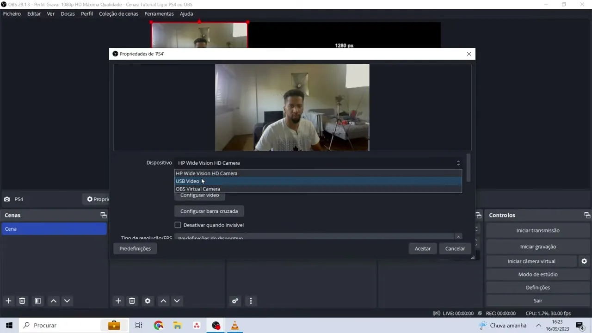This screenshot has width=592, height=333.
Task: Move scene up arrow in Cenas panel
Action: pyautogui.click(x=54, y=301)
